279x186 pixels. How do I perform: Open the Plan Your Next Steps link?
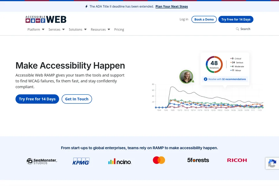[171, 6]
